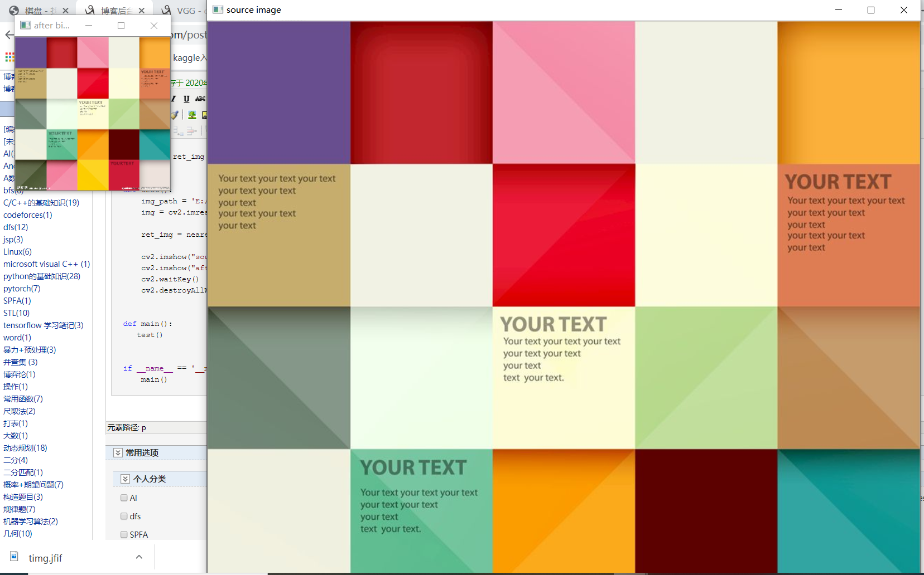Image resolution: width=924 pixels, height=575 pixels.
Task: Open the python的基础知识(28) category link
Action: point(42,276)
